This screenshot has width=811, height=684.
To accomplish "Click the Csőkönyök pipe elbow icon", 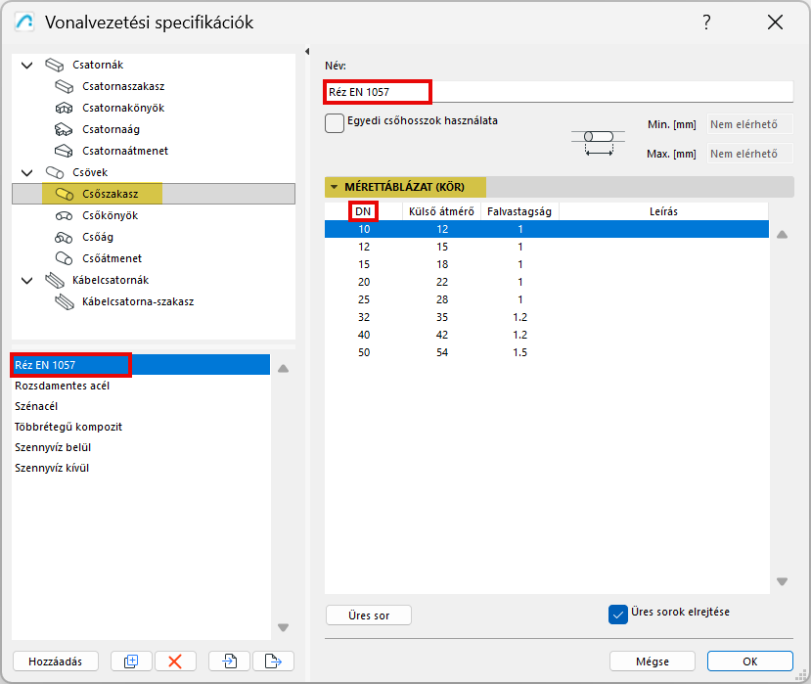I will click(x=65, y=215).
